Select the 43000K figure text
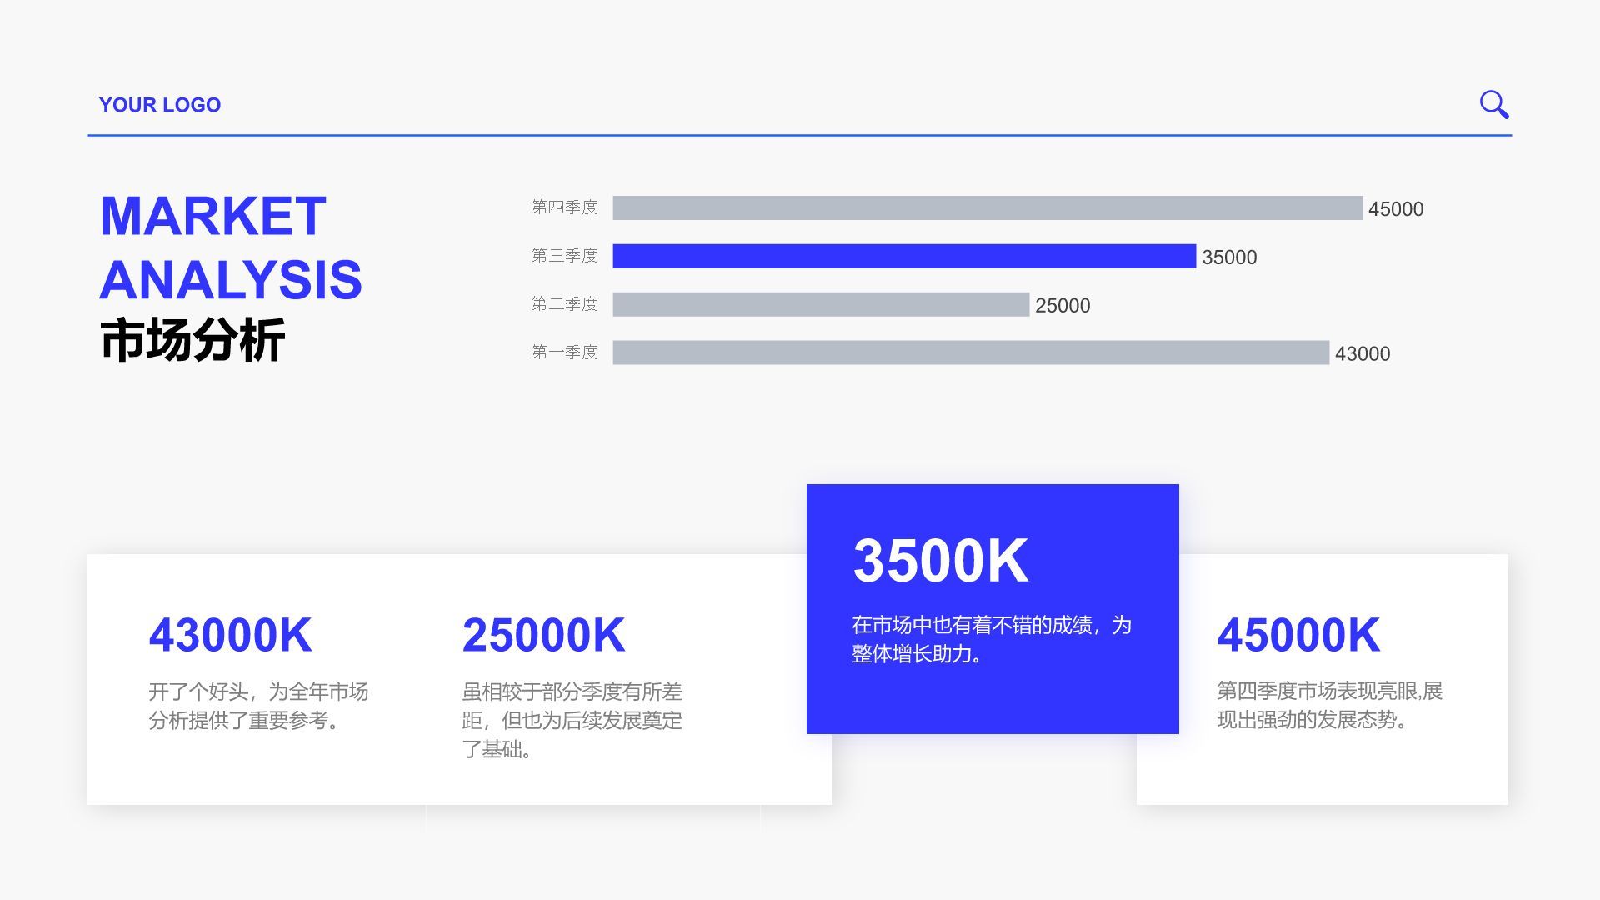Screen dimensions: 1600x900 (x=230, y=635)
